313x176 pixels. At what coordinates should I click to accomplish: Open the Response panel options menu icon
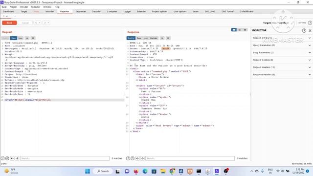(x=168, y=38)
